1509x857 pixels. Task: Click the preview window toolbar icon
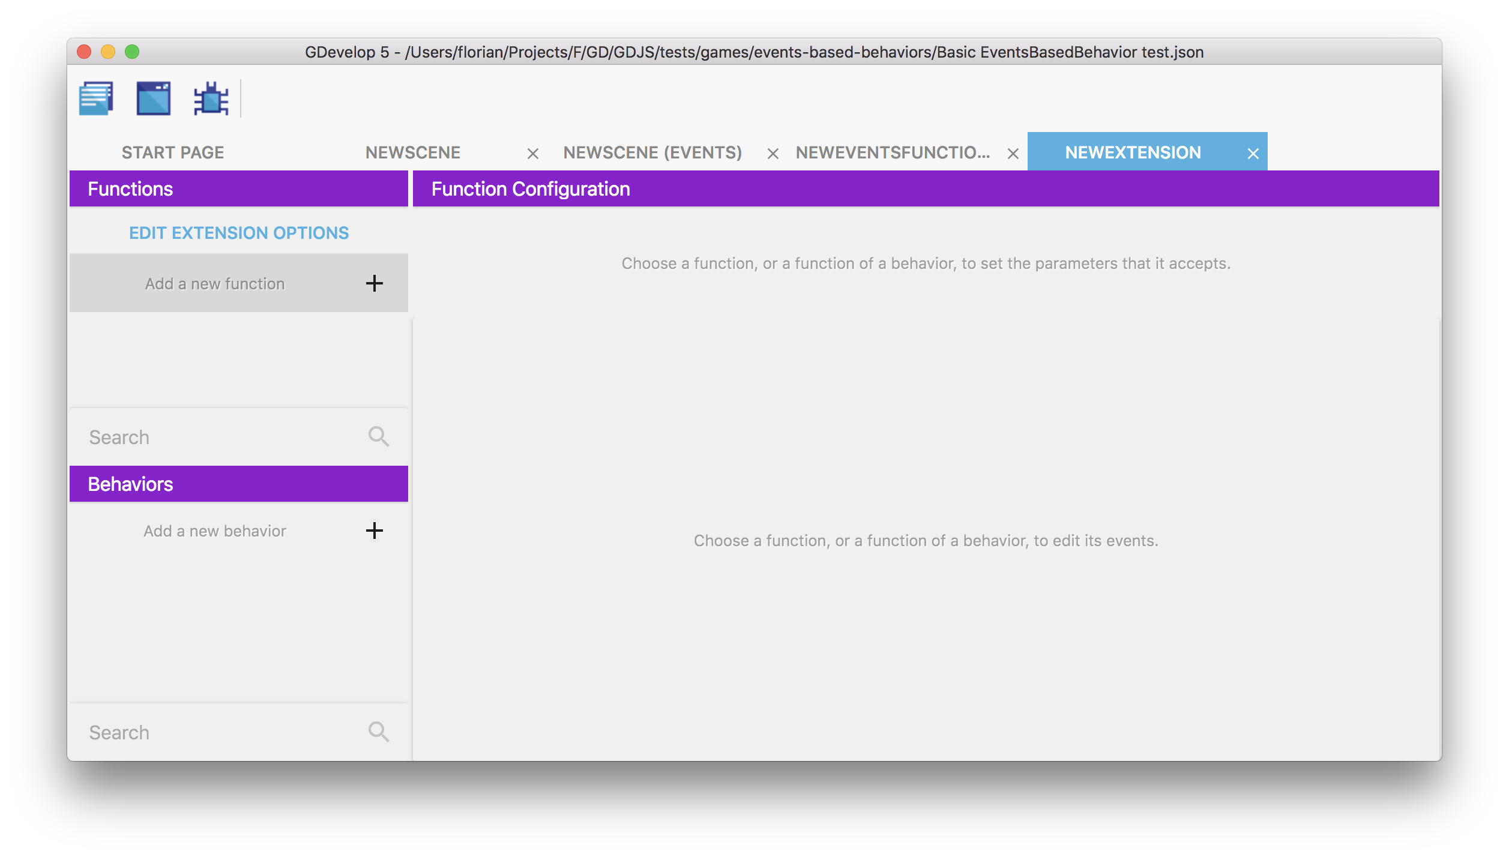(154, 98)
